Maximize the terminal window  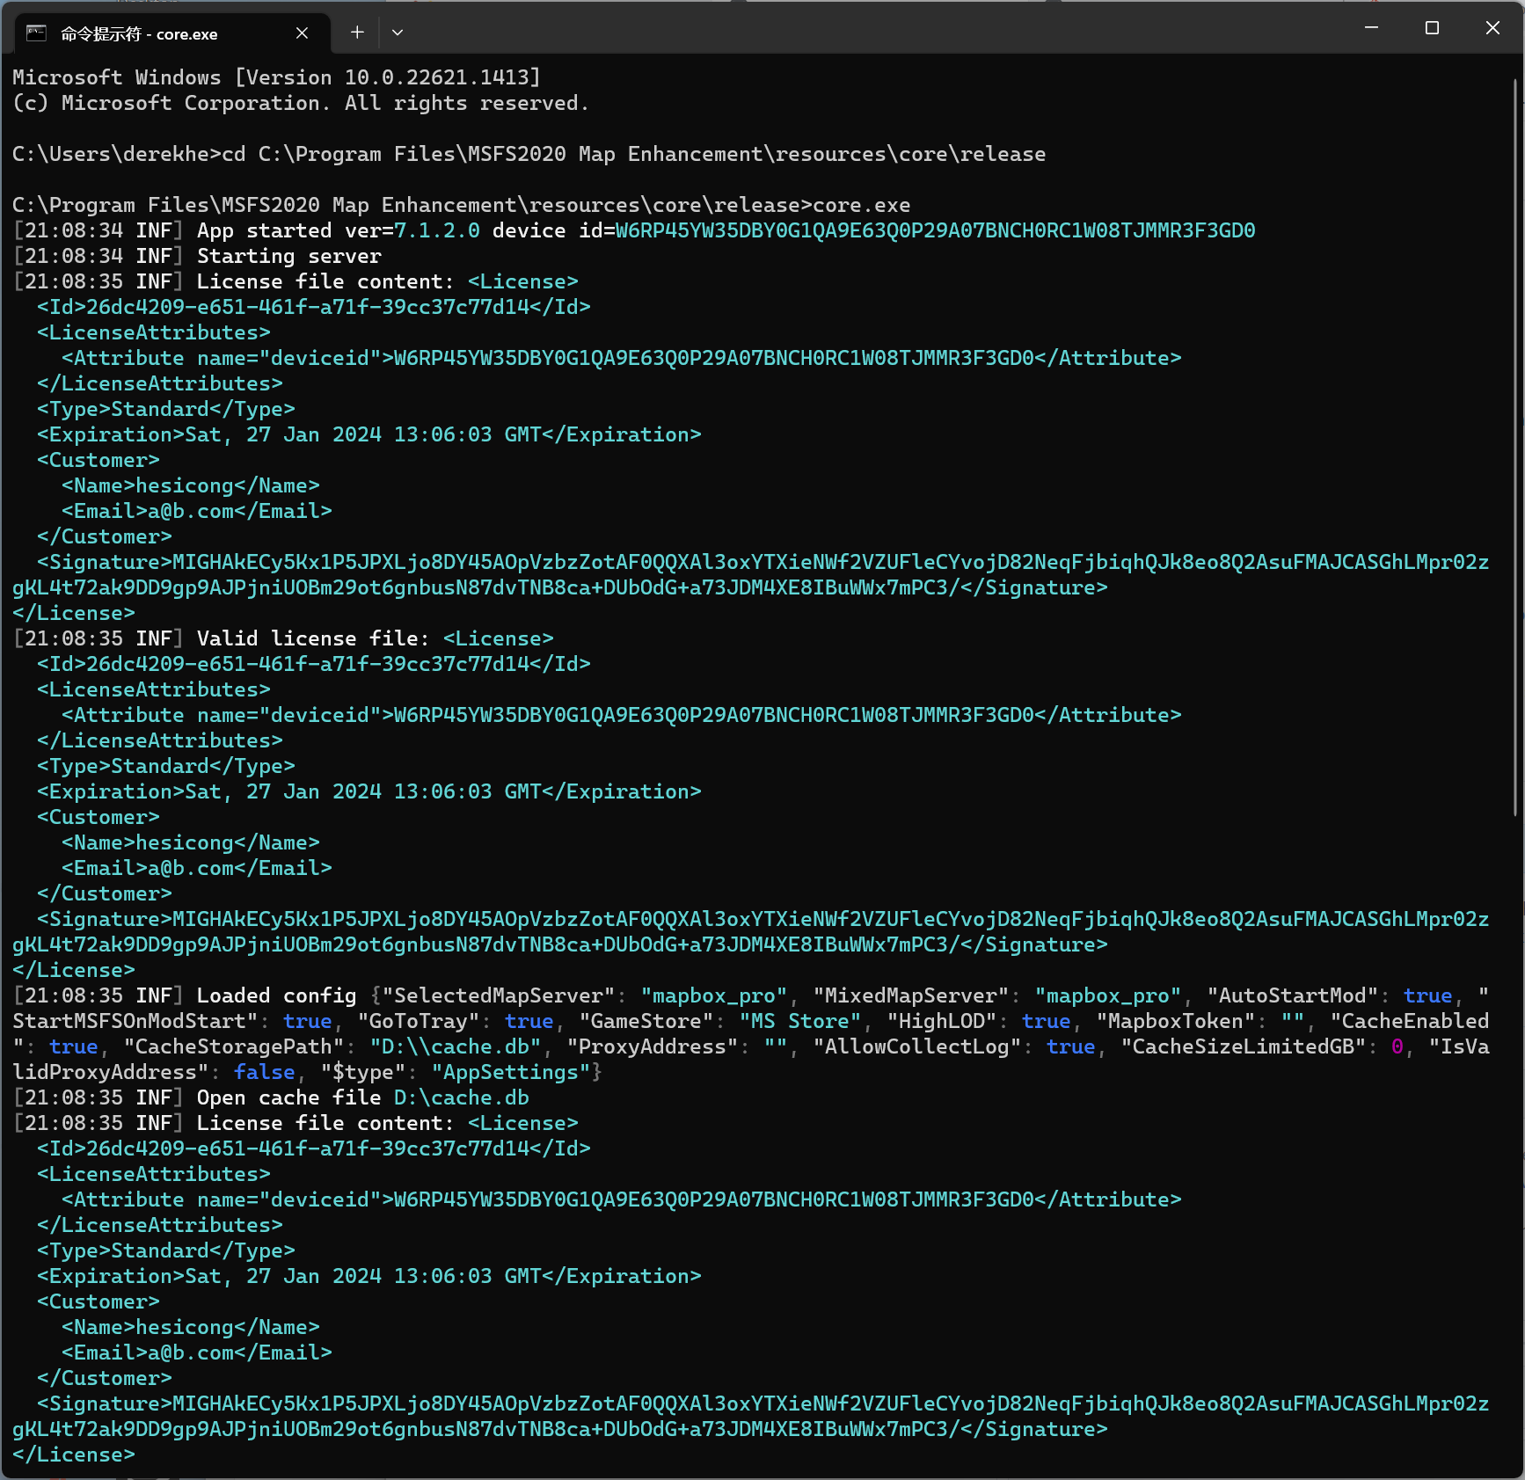coord(1431,28)
